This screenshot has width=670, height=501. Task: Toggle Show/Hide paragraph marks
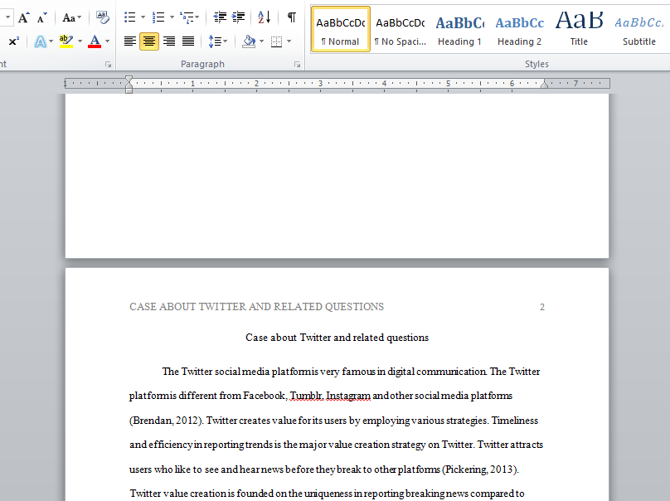click(x=291, y=17)
